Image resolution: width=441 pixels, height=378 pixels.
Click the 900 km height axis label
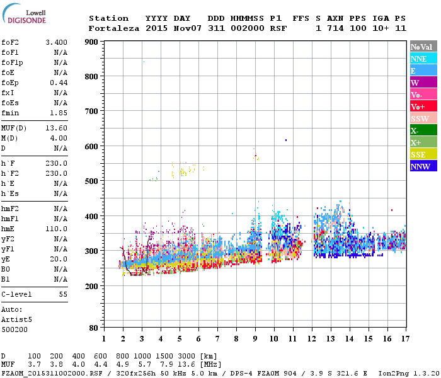click(x=91, y=42)
